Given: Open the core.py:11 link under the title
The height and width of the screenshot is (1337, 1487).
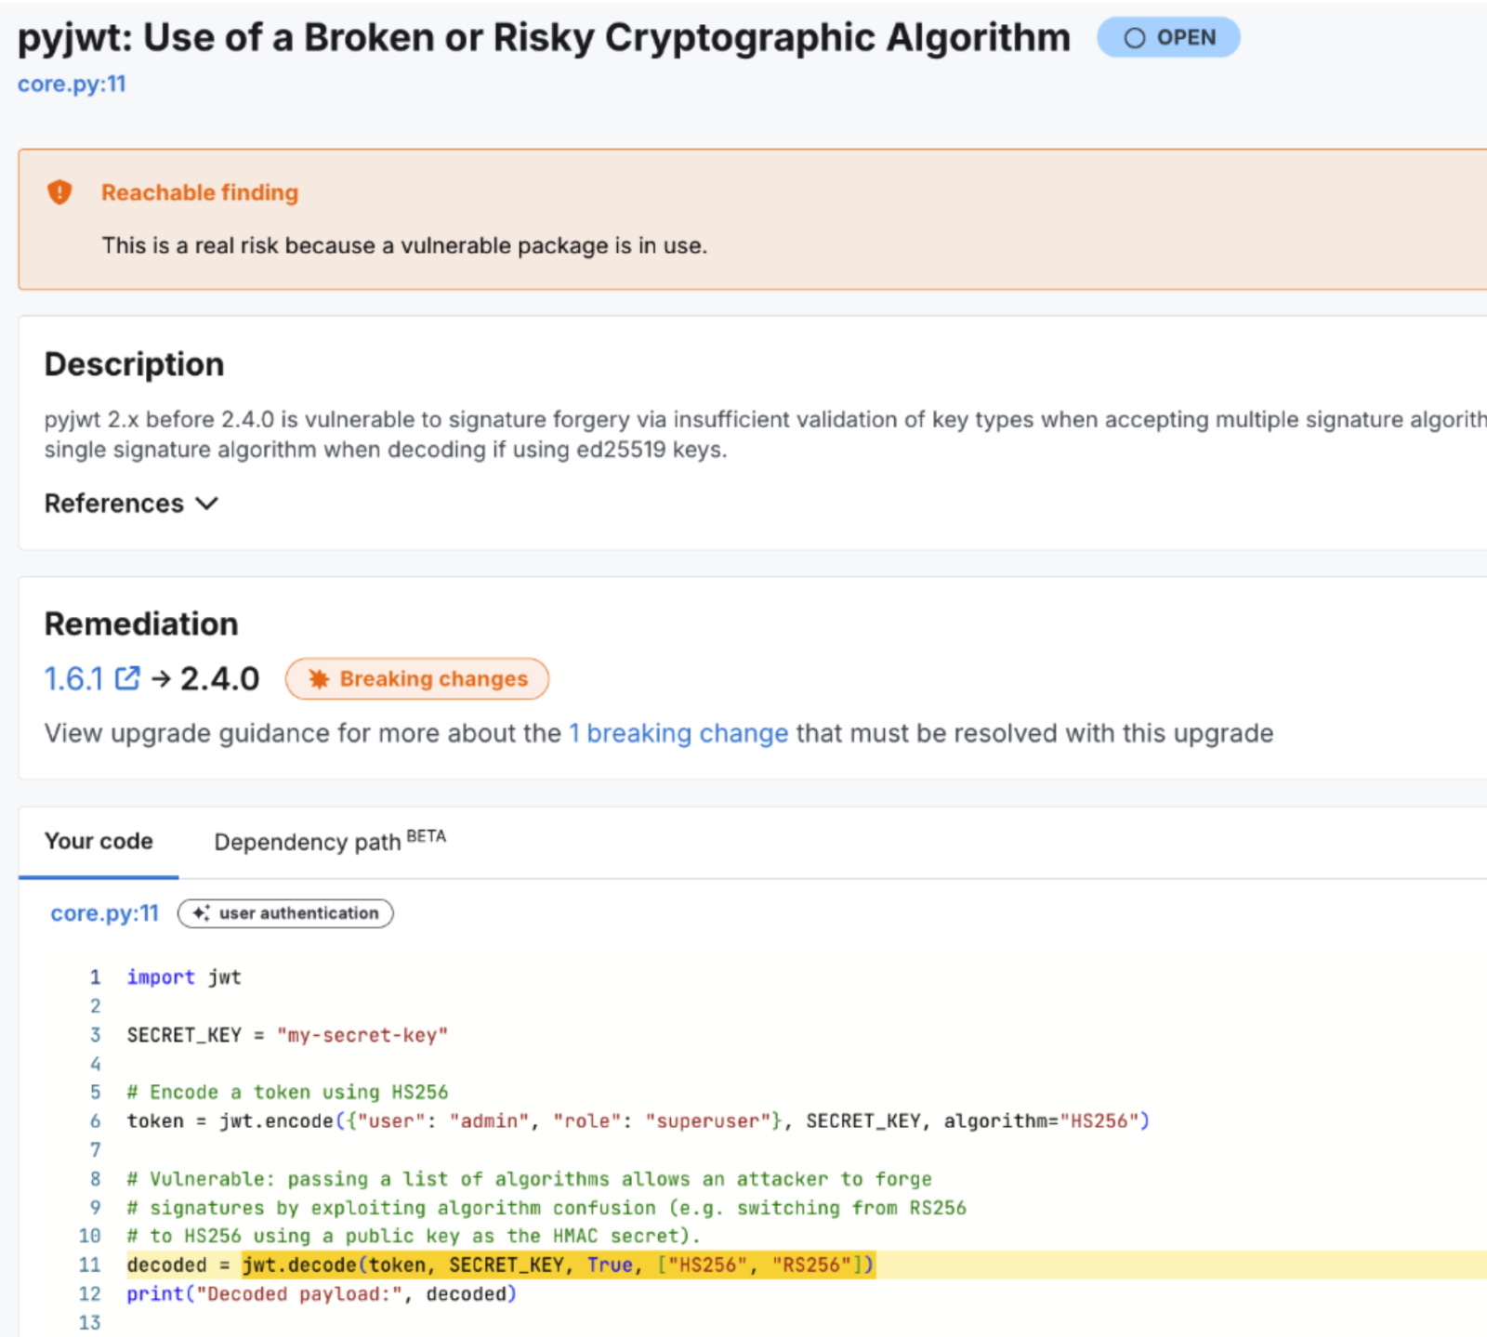Looking at the screenshot, I should click(x=73, y=84).
